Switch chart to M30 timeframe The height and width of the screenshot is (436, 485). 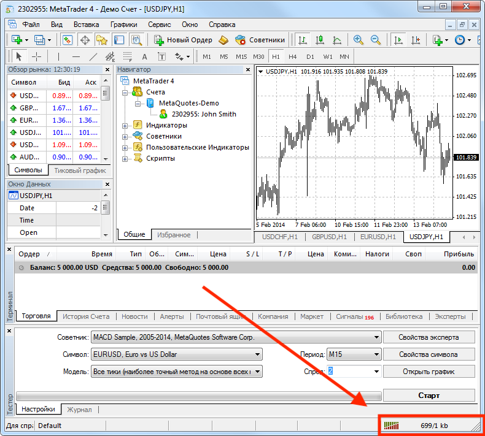[258, 56]
